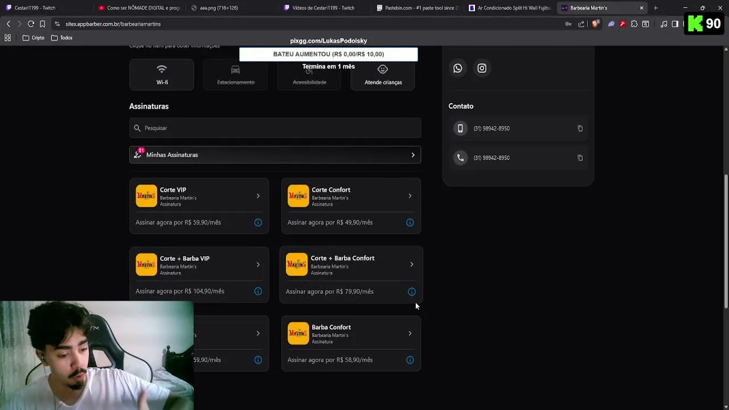Open the Instagram profile icon
Screen dimensions: 729x410
[482, 68]
